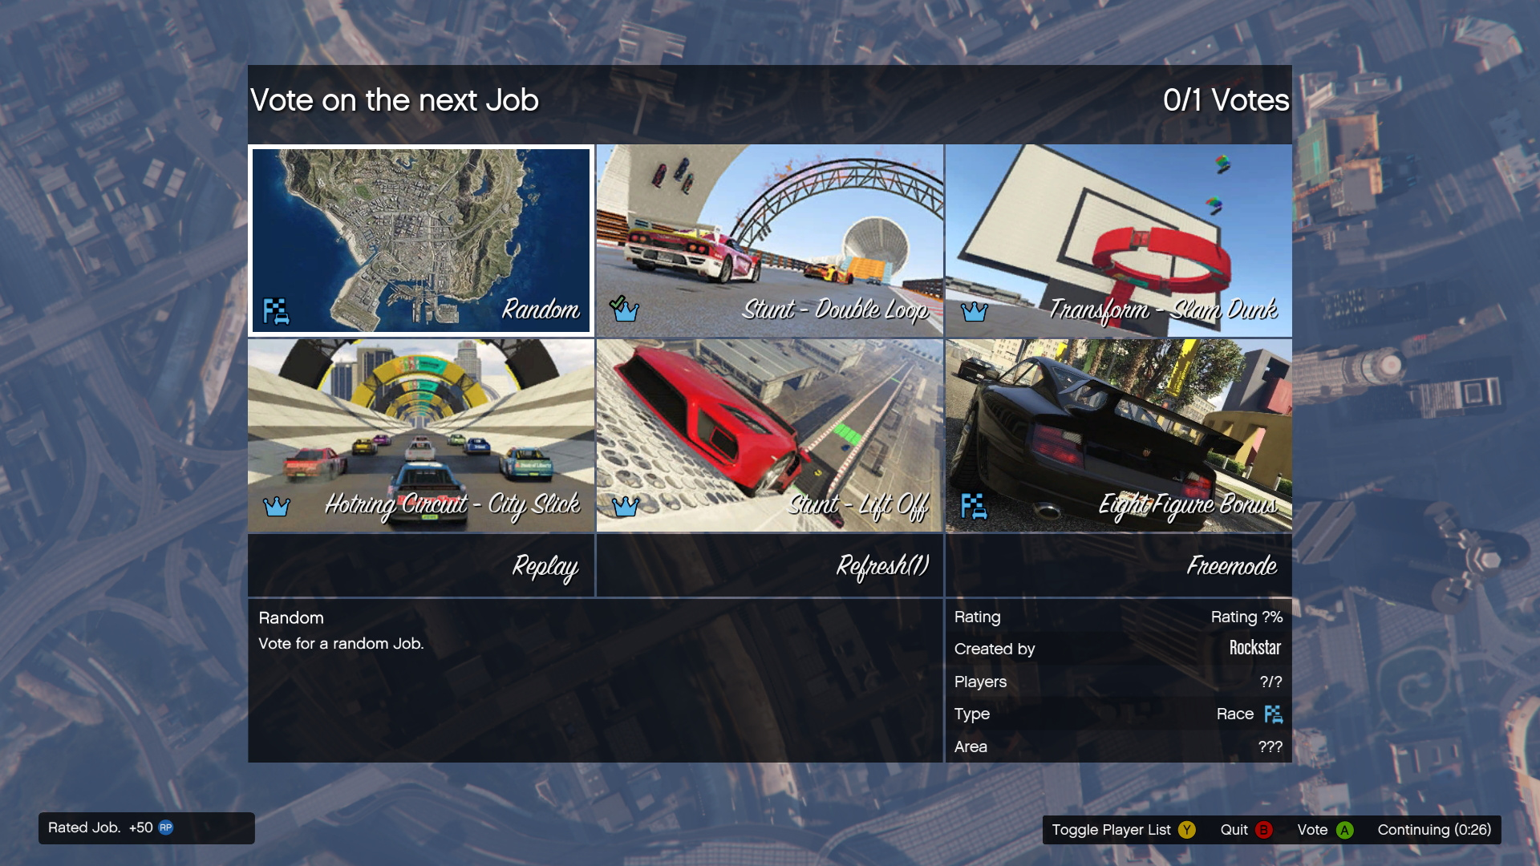Click the Race type icon in job details
The image size is (1540, 866).
(x=1270, y=713)
